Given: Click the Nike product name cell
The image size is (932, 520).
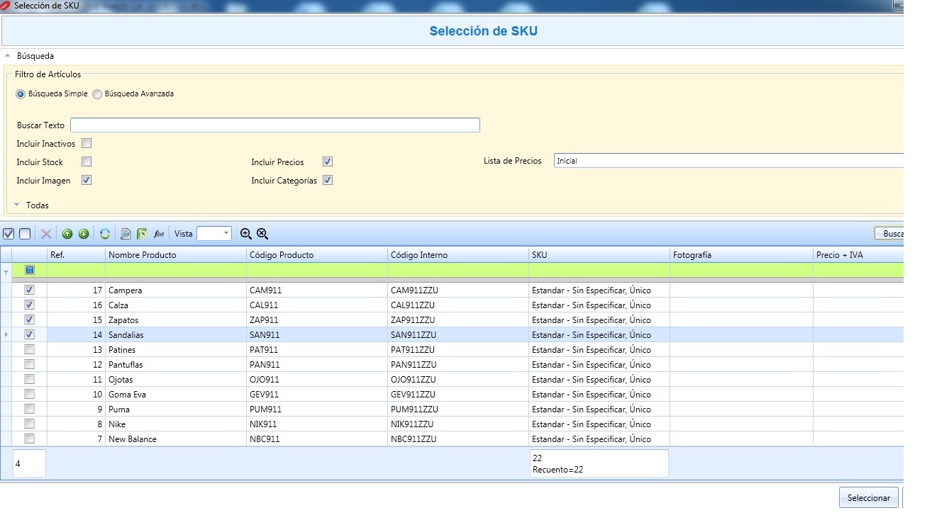Looking at the screenshot, I should coord(176,424).
